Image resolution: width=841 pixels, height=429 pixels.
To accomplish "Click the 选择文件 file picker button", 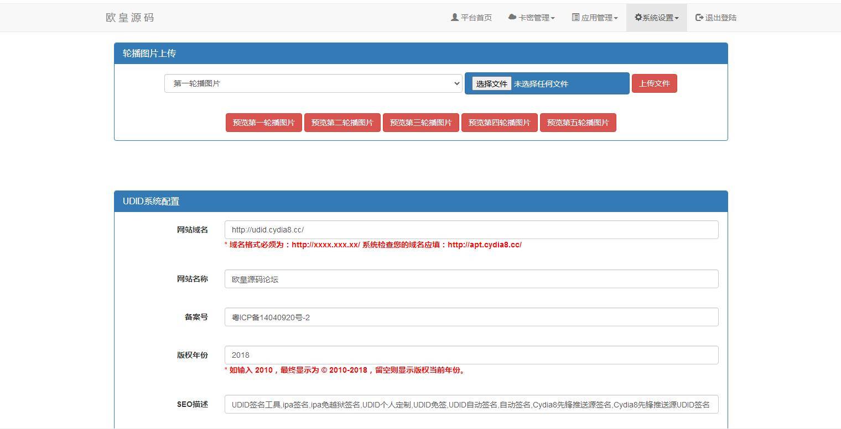I will tap(489, 83).
